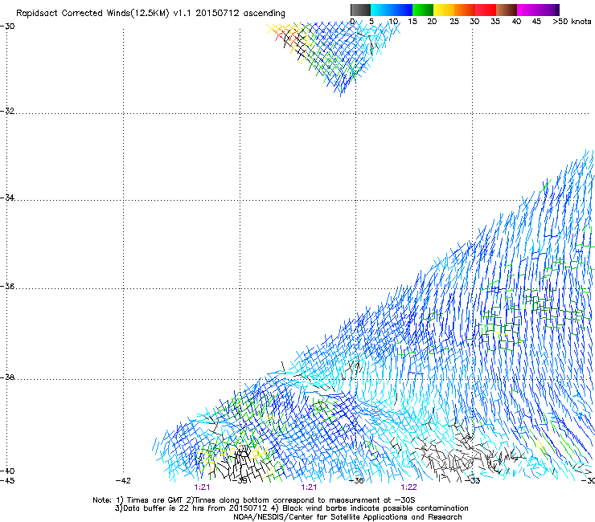Click the legend number '25'

454,22
